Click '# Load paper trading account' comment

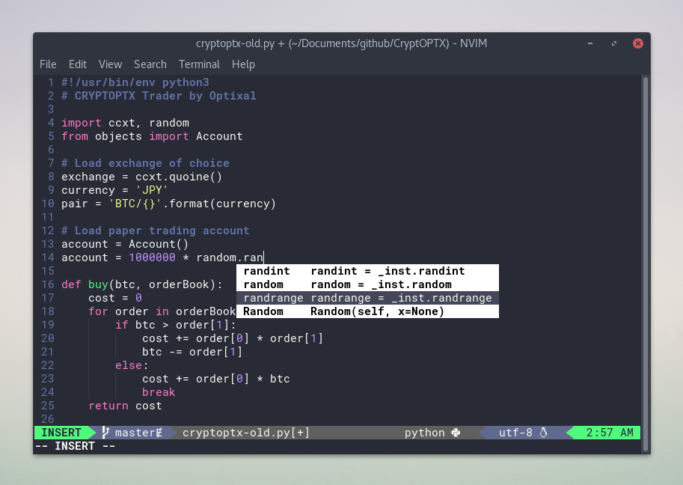155,231
